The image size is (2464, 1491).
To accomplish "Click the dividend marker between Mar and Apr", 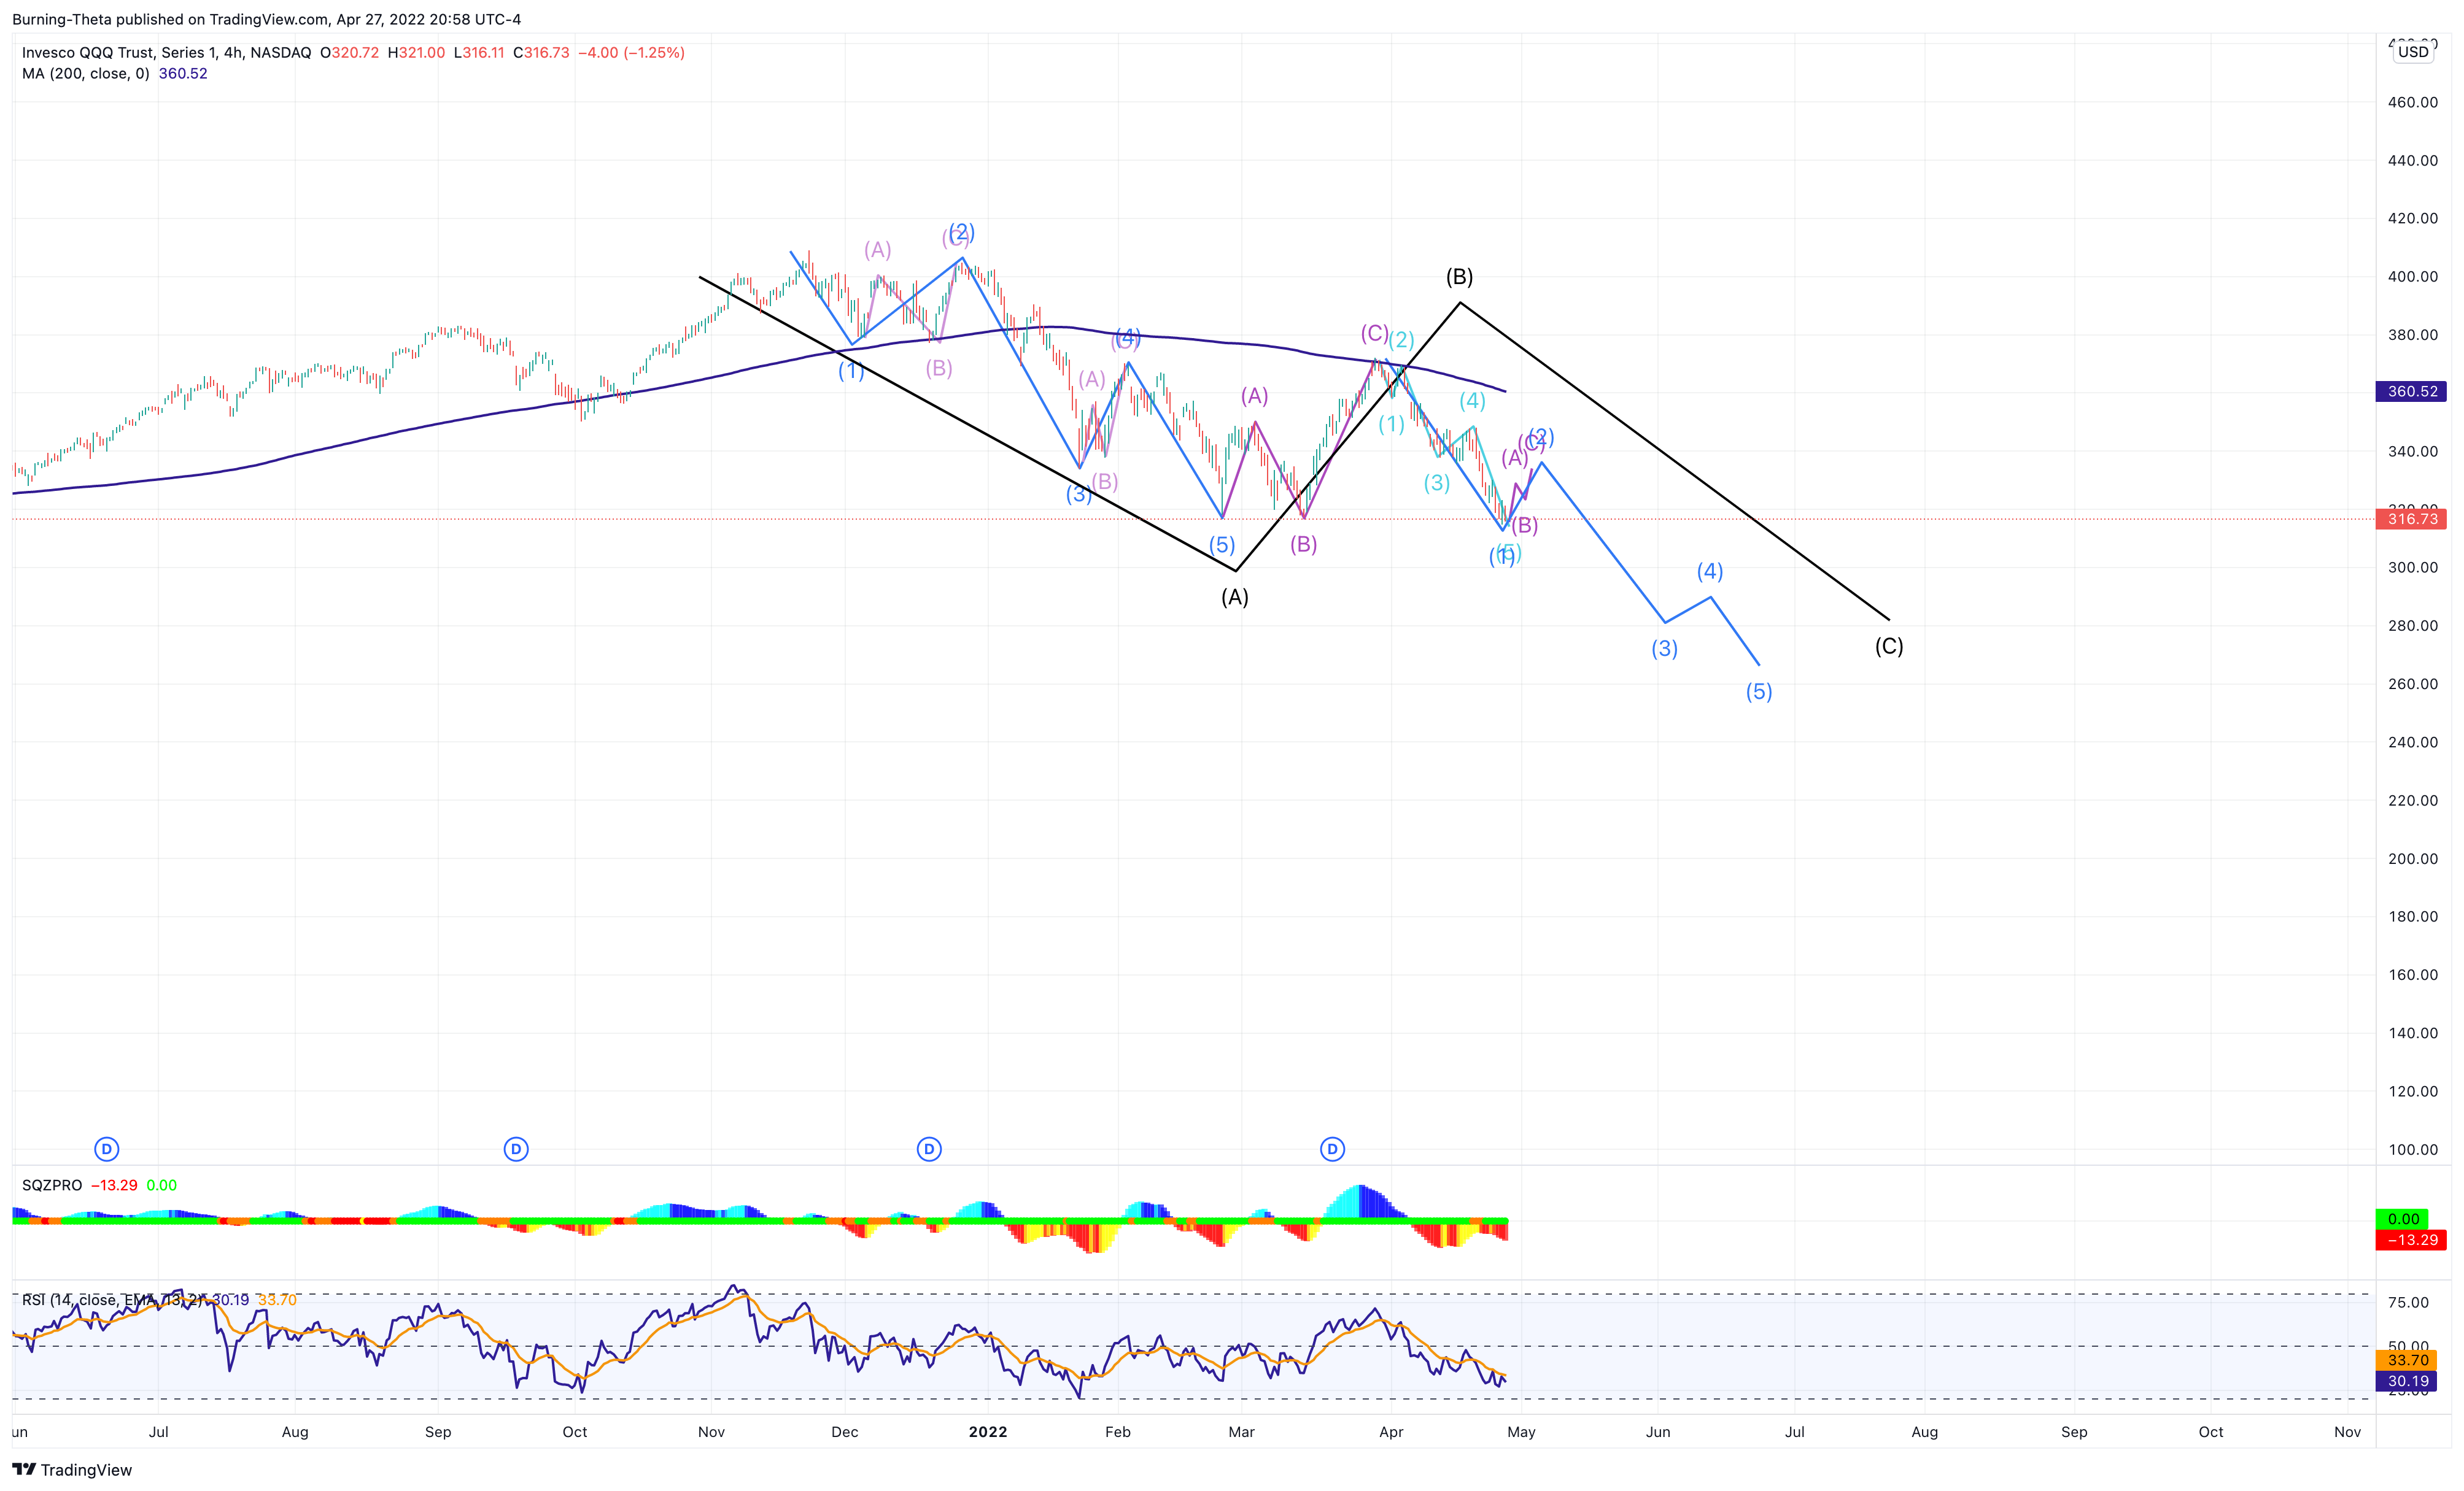I will (x=1332, y=1149).
